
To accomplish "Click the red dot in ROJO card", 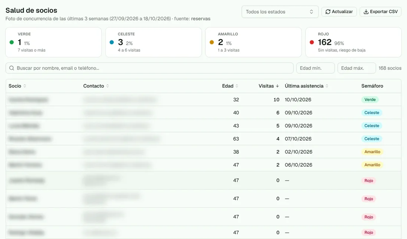I will coord(312,42).
